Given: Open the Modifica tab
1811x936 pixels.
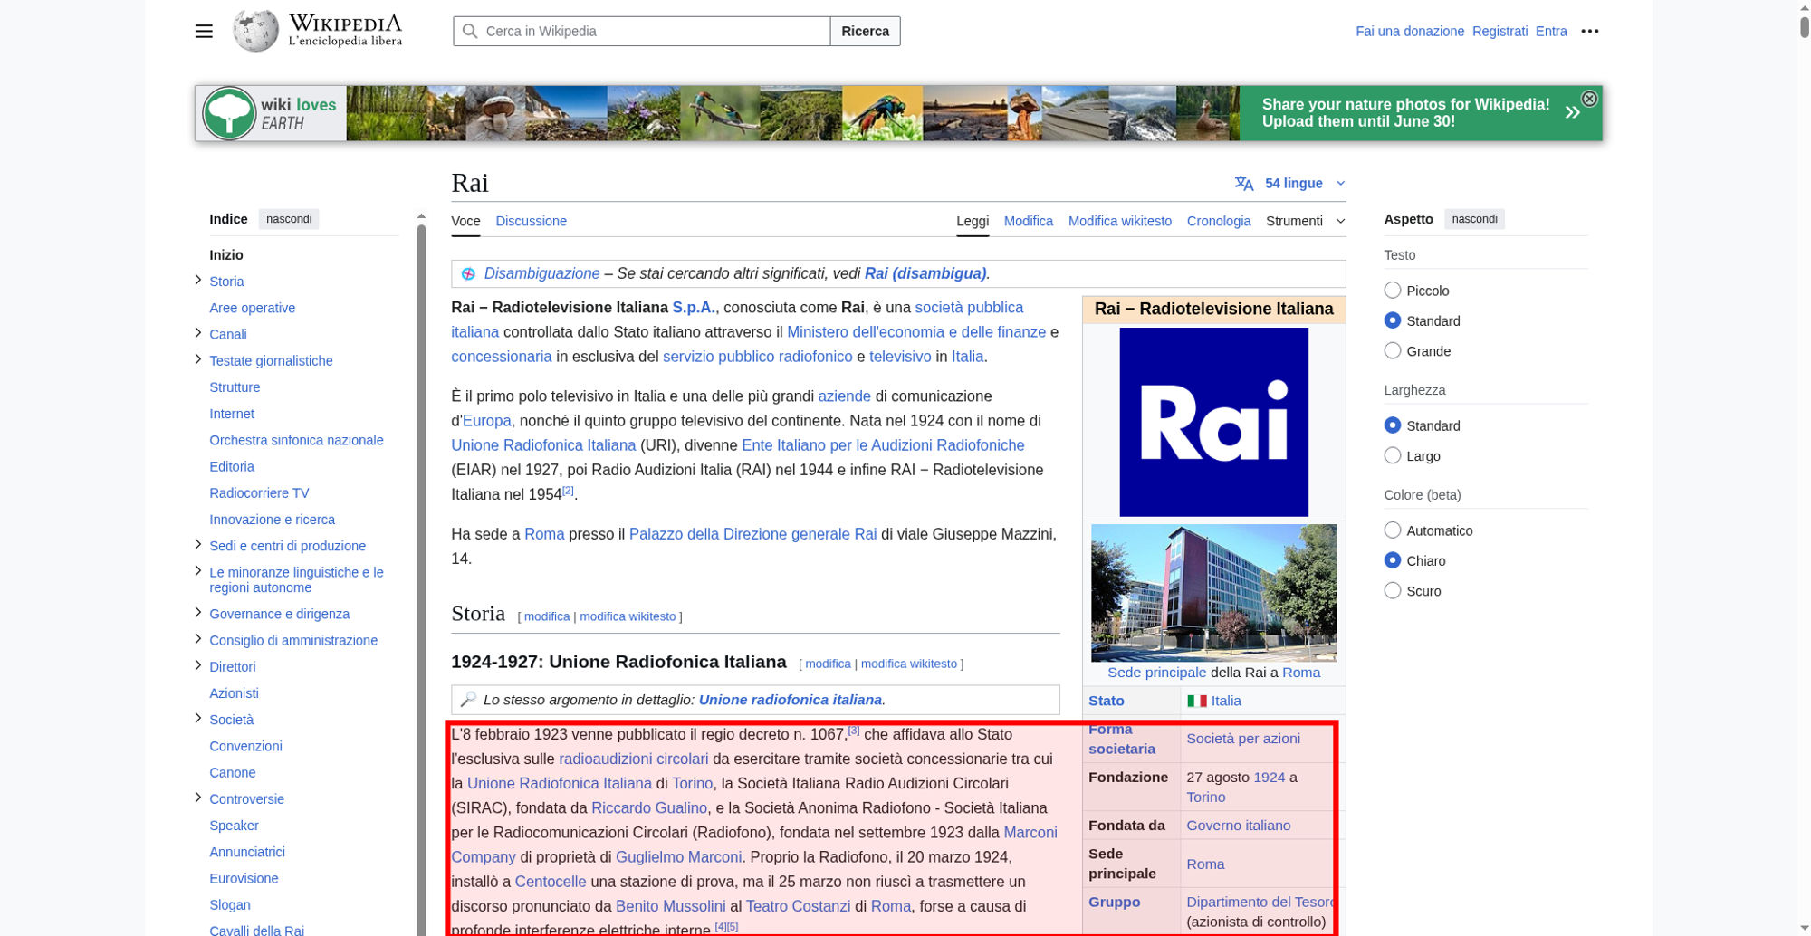Looking at the screenshot, I should click(x=1028, y=221).
